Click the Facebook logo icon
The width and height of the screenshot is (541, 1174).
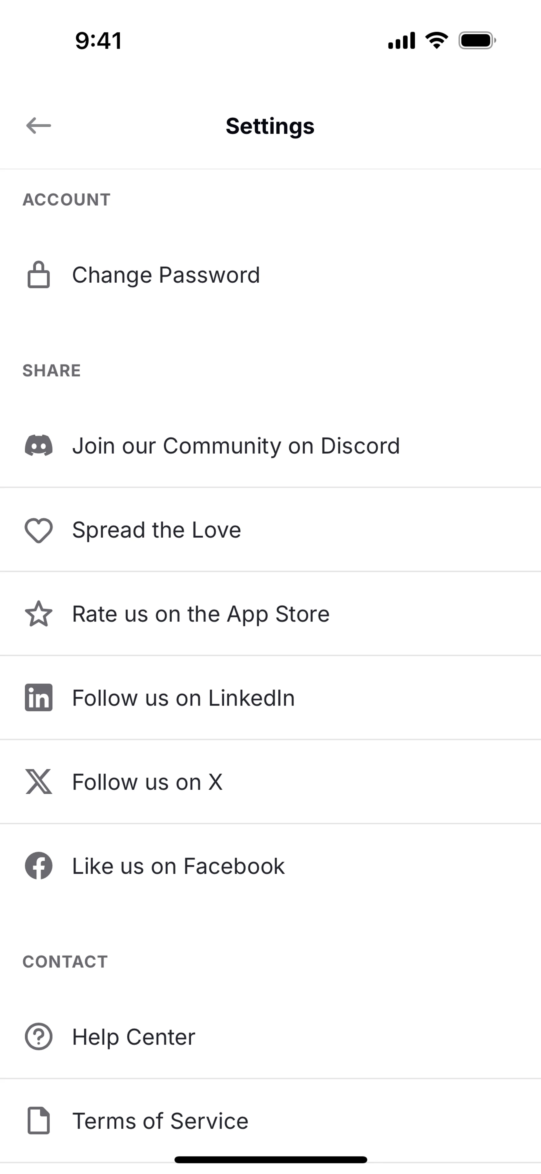[39, 866]
